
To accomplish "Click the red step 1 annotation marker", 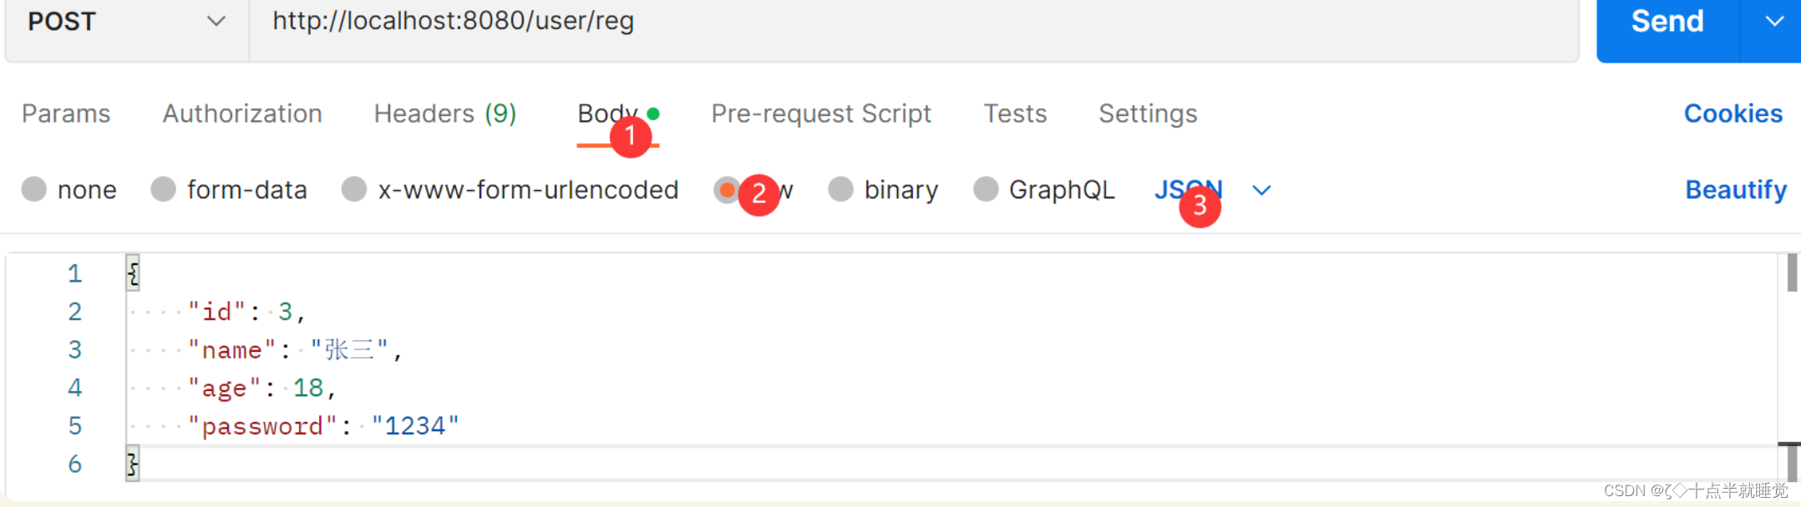I will (631, 137).
